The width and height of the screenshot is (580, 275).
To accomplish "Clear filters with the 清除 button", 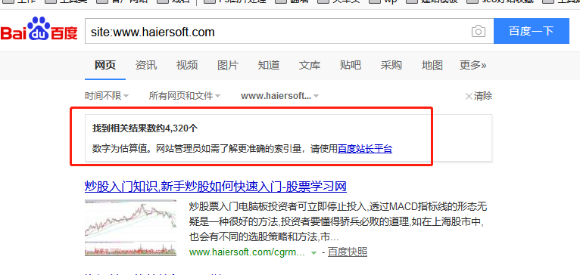I will [479, 96].
